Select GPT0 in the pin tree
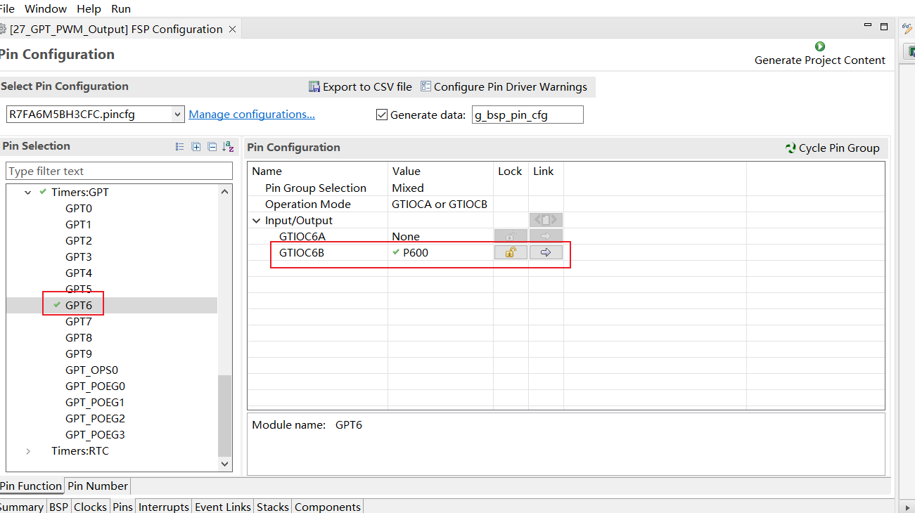The height and width of the screenshot is (513, 915). pyautogui.click(x=79, y=209)
